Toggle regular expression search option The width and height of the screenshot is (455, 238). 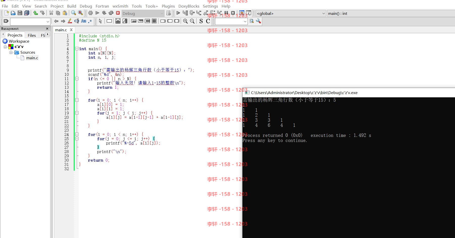pos(90,21)
